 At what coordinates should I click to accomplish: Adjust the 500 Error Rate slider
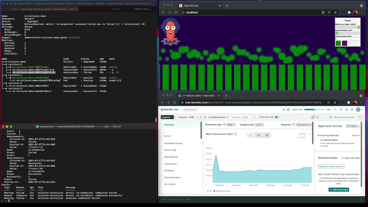[x=348, y=27]
